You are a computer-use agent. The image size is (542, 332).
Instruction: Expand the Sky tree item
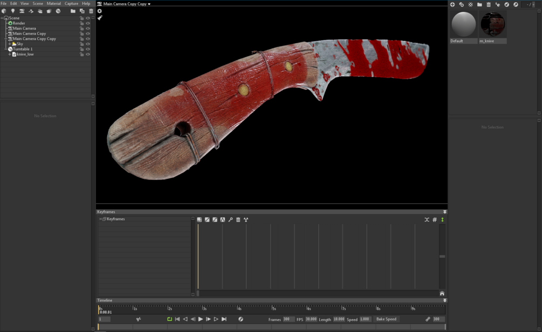coord(10,44)
